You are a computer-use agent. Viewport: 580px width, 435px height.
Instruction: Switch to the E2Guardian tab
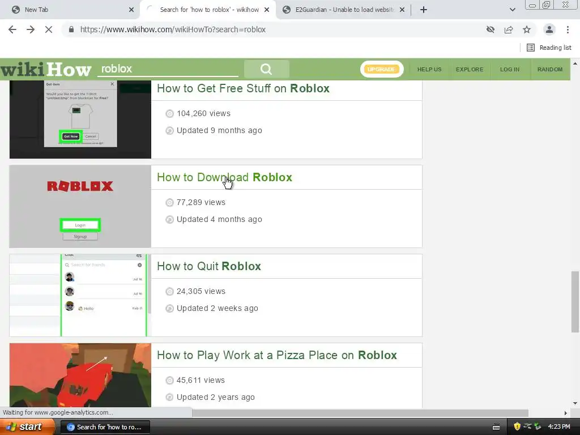[344, 10]
